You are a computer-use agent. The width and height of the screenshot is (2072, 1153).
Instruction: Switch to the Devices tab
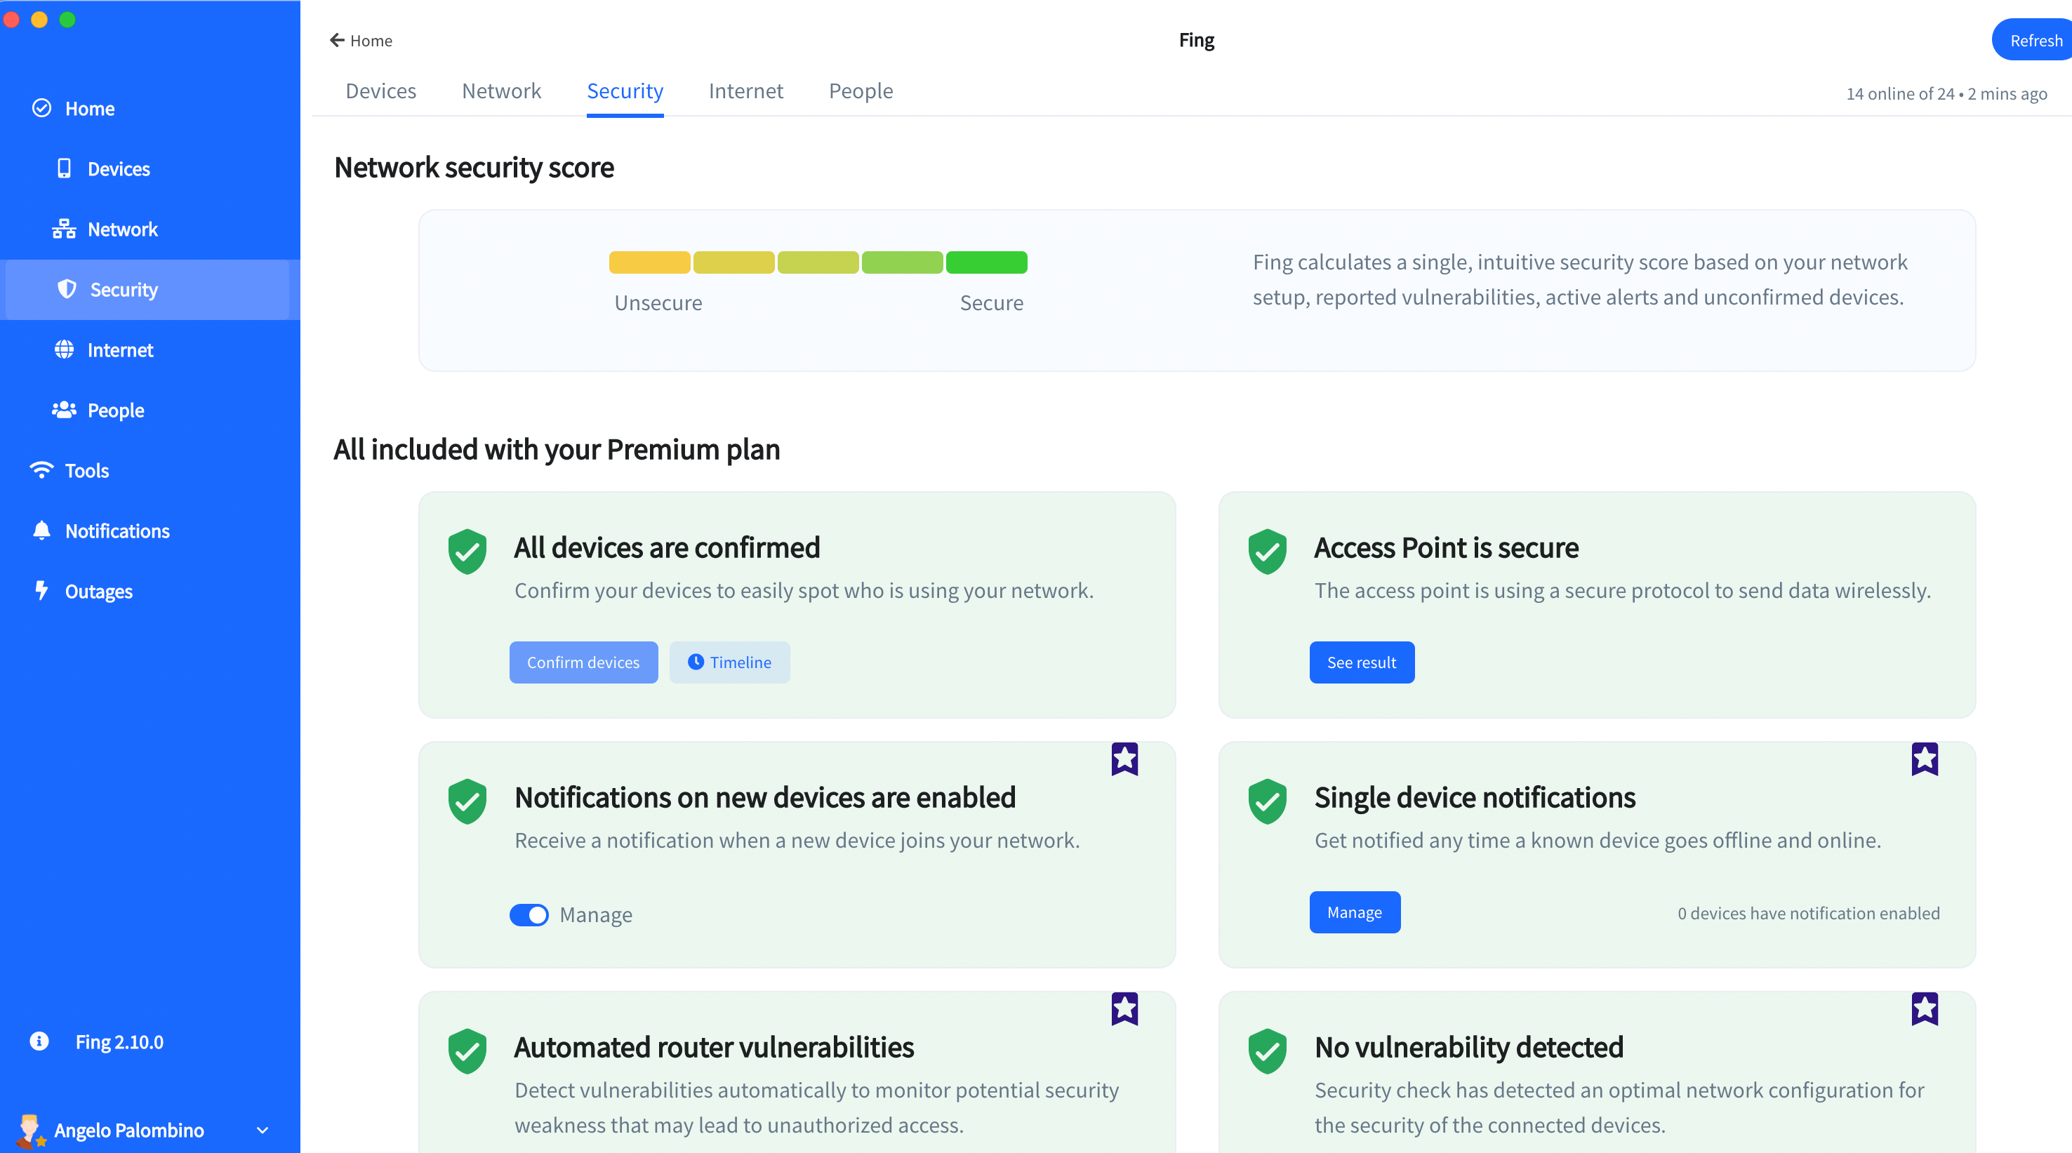(x=380, y=91)
